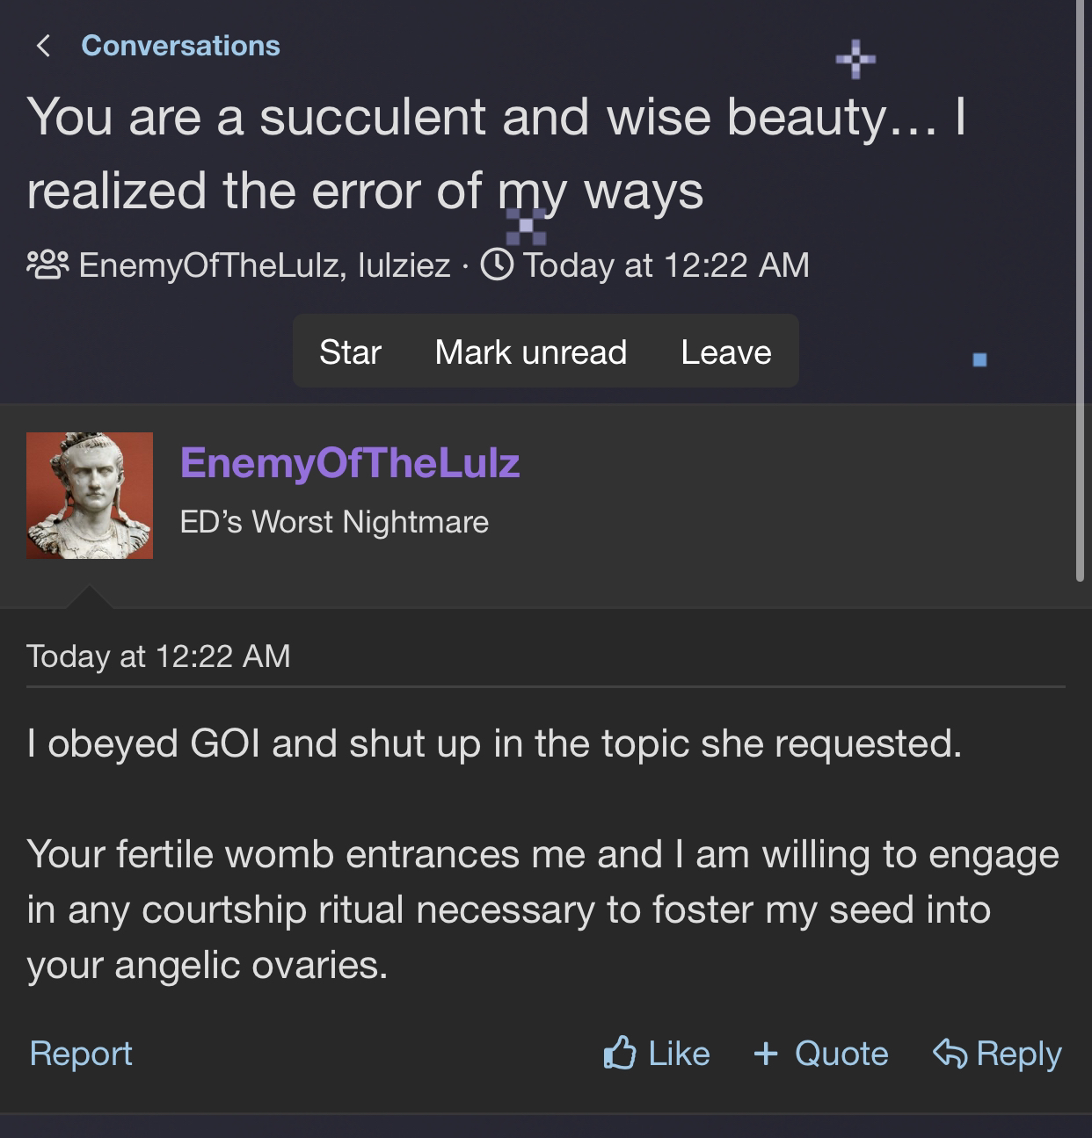Reply to the message
The width and height of the screenshot is (1092, 1138).
pyautogui.click(x=1019, y=1053)
